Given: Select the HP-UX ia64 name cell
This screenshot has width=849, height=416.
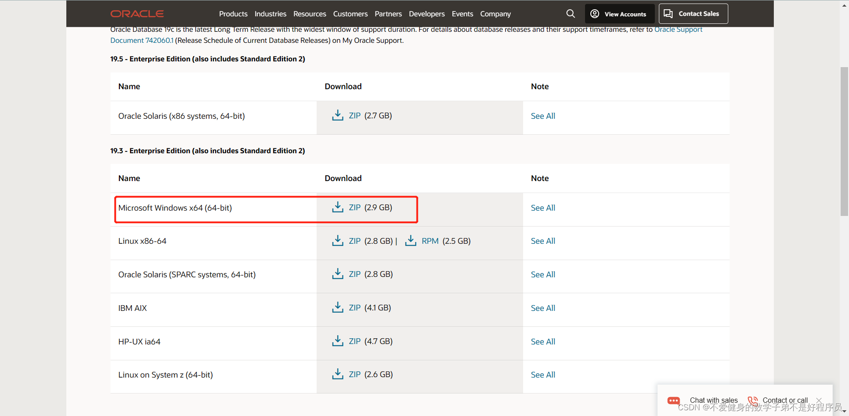Looking at the screenshot, I should coord(214,343).
